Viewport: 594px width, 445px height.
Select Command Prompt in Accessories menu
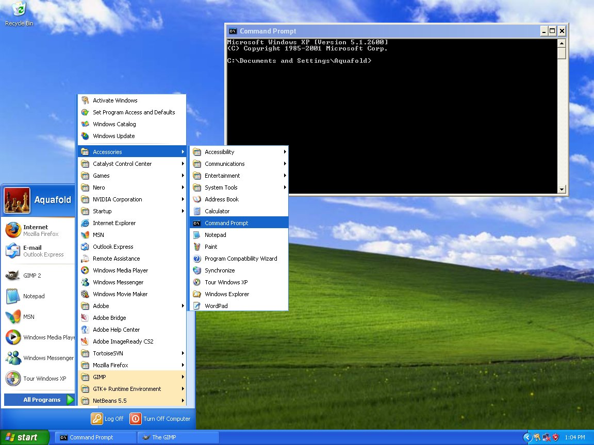(x=226, y=223)
